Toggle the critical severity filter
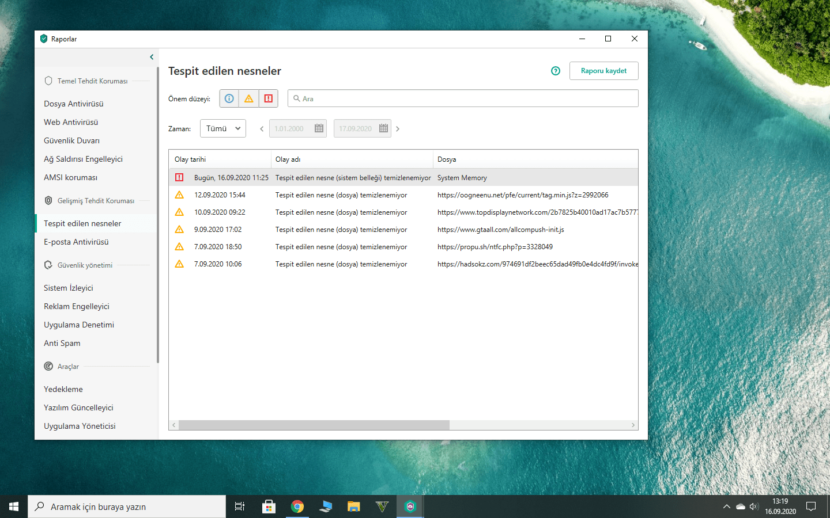The image size is (830, 518). click(268, 98)
